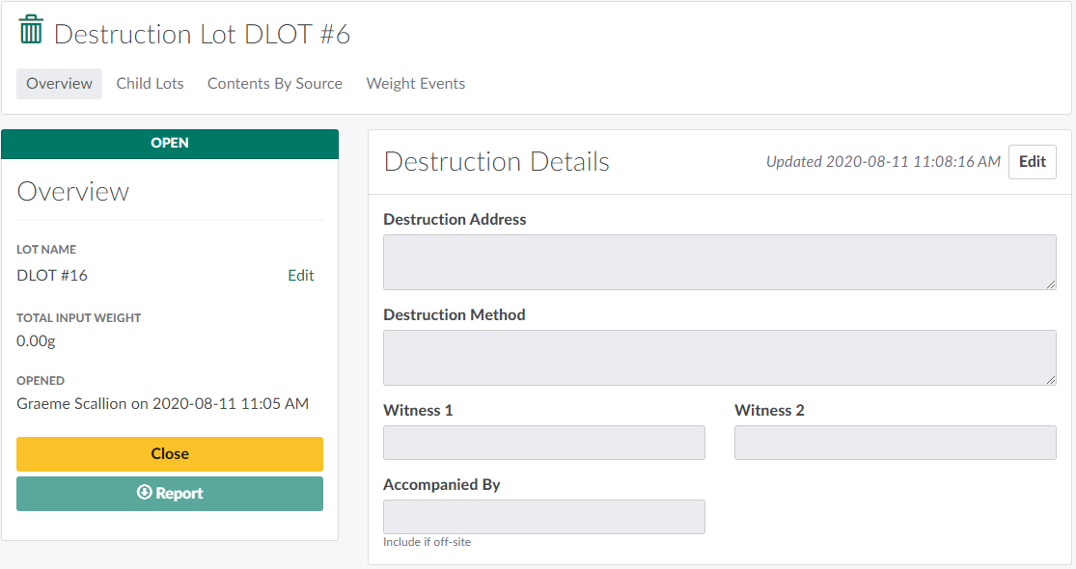Click into the Destruction Method field

point(719,358)
